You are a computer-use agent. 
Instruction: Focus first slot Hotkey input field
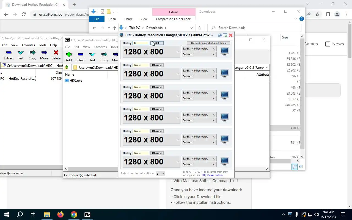pyautogui.click(x=141, y=43)
